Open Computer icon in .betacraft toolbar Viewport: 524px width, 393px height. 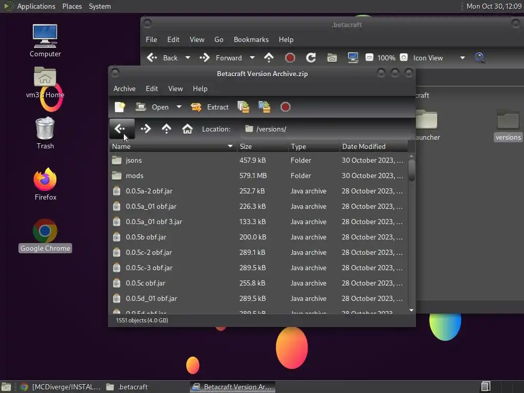[353, 58]
